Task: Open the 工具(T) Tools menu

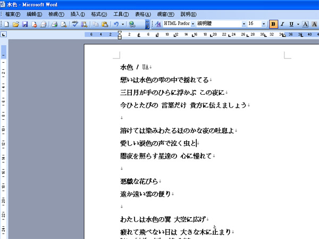Action: (x=121, y=14)
